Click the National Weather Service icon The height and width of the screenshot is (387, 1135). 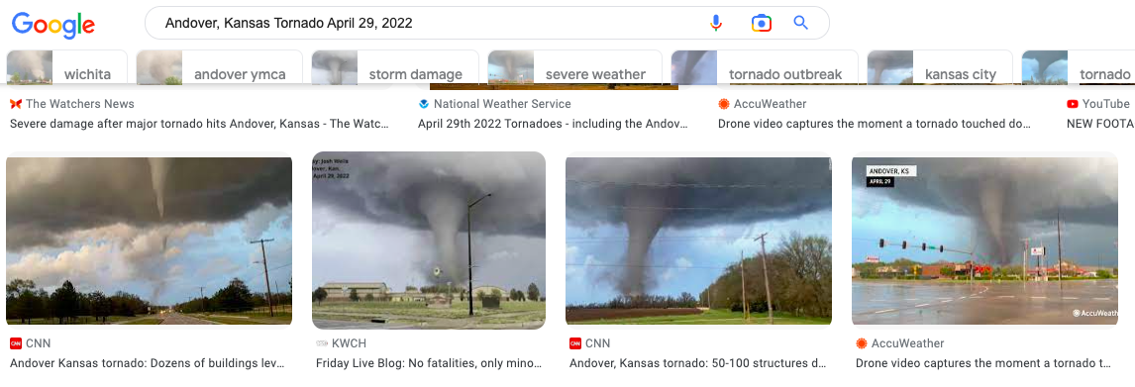pyautogui.click(x=424, y=104)
